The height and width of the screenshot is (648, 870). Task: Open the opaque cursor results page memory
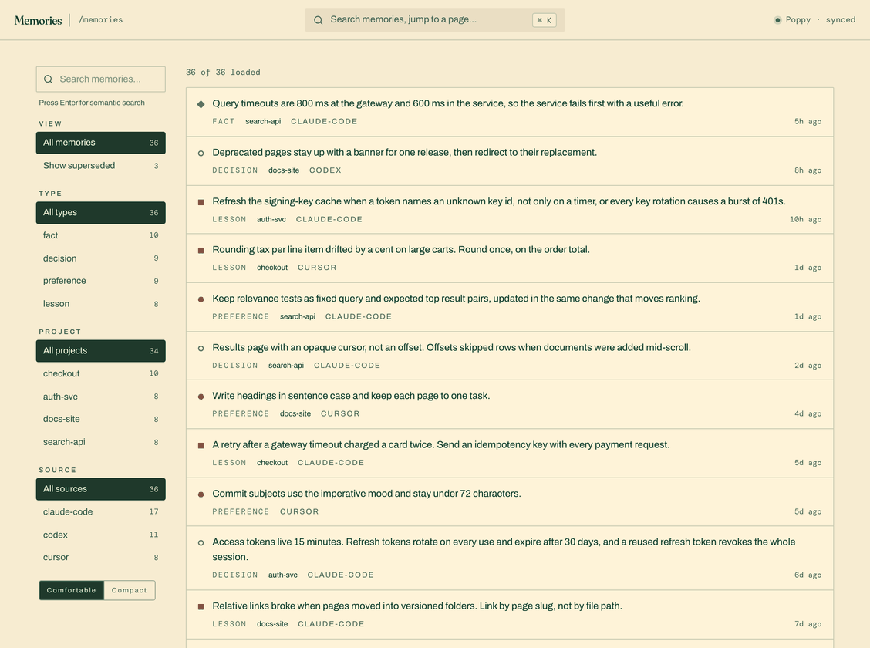tap(509, 356)
